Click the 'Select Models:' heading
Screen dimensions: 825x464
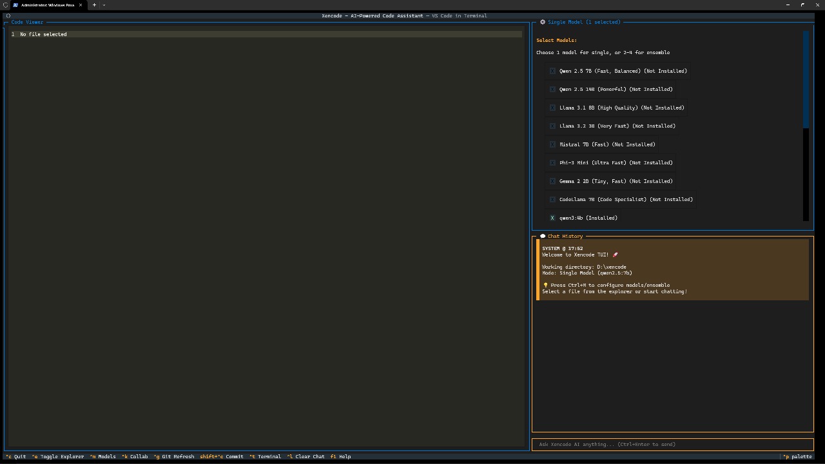point(556,40)
